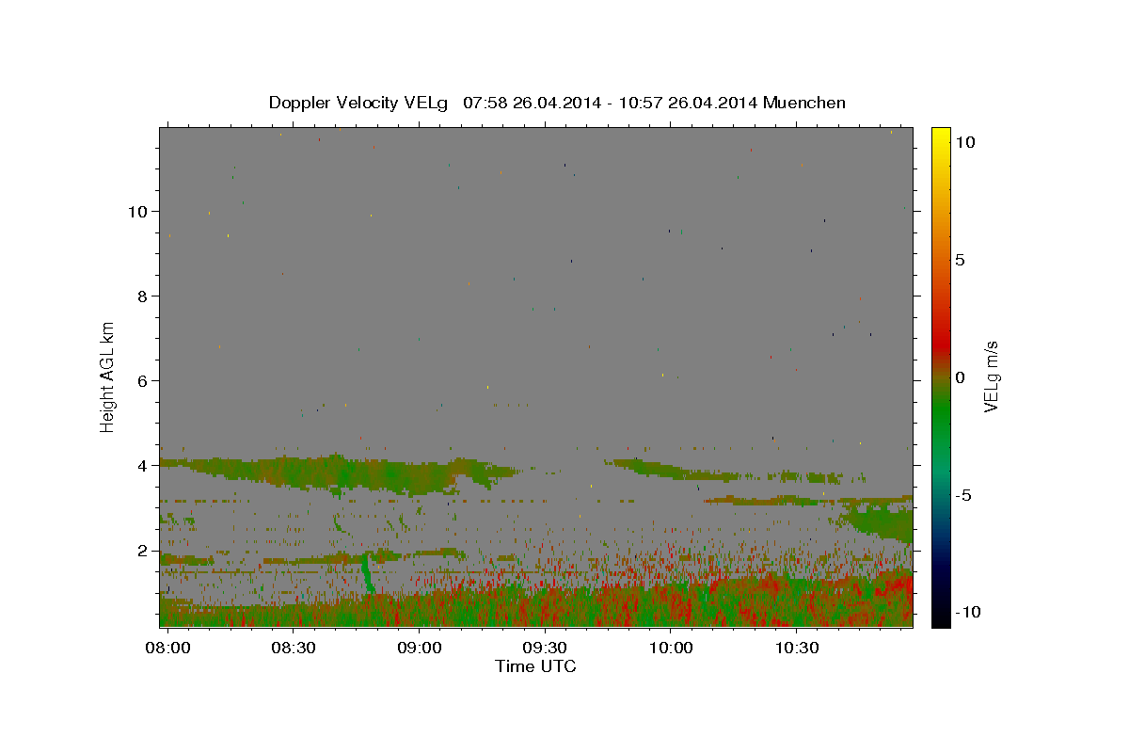Click the colorbar label '10' at top
The image size is (1129, 753).
pyautogui.click(x=964, y=142)
